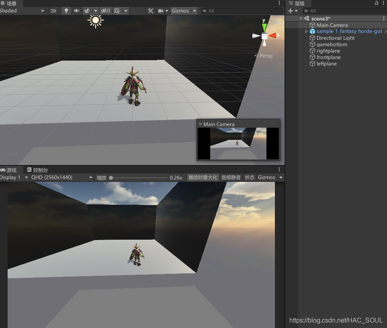
Task: Open grid settings dropdown arrow
Action: [126, 11]
